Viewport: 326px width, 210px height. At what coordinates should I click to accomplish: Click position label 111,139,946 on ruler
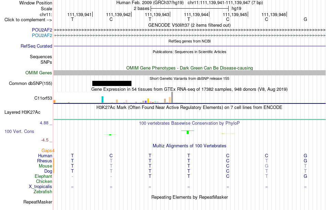tap(273, 14)
